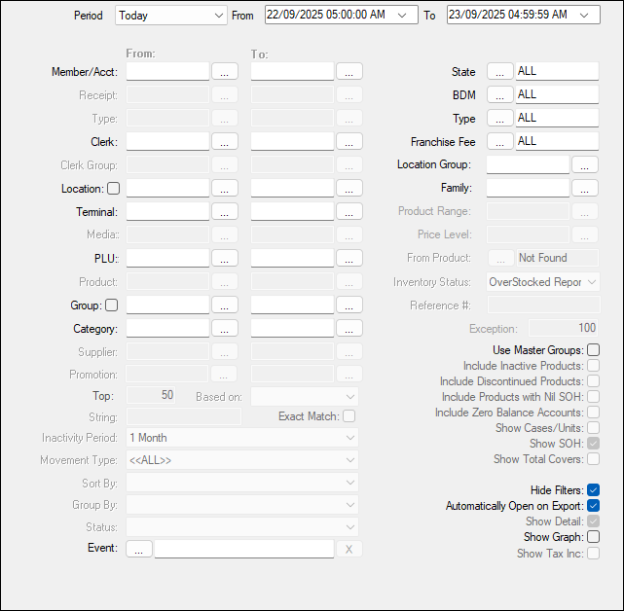Enable the Show Graph checkbox
Screen dimensions: 624x611
pos(593,537)
